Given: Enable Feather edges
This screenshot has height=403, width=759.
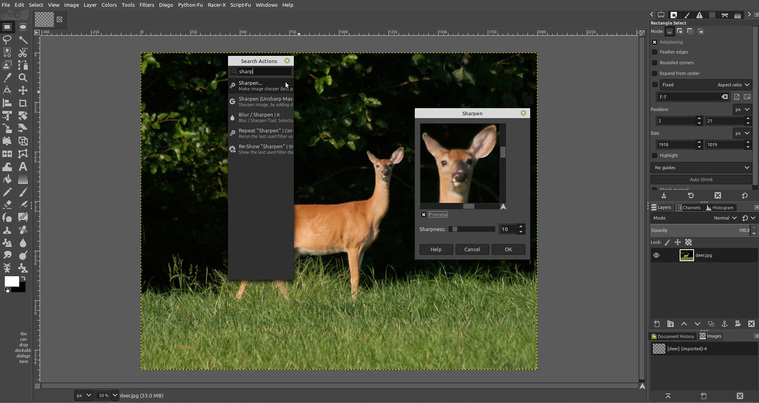Looking at the screenshot, I should tap(655, 52).
